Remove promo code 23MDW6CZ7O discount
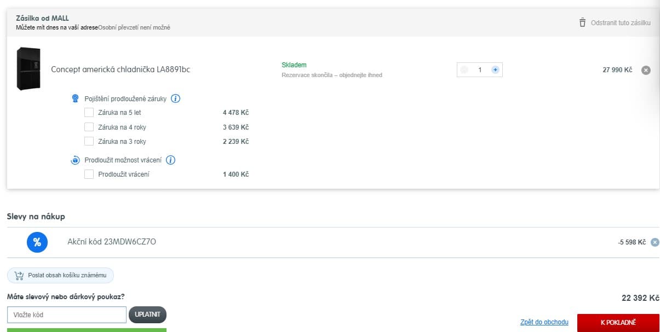The width and height of the screenshot is (660, 332). (655, 242)
